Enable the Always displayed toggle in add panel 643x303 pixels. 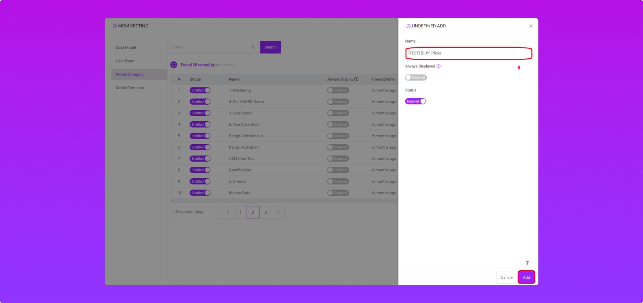pos(416,78)
